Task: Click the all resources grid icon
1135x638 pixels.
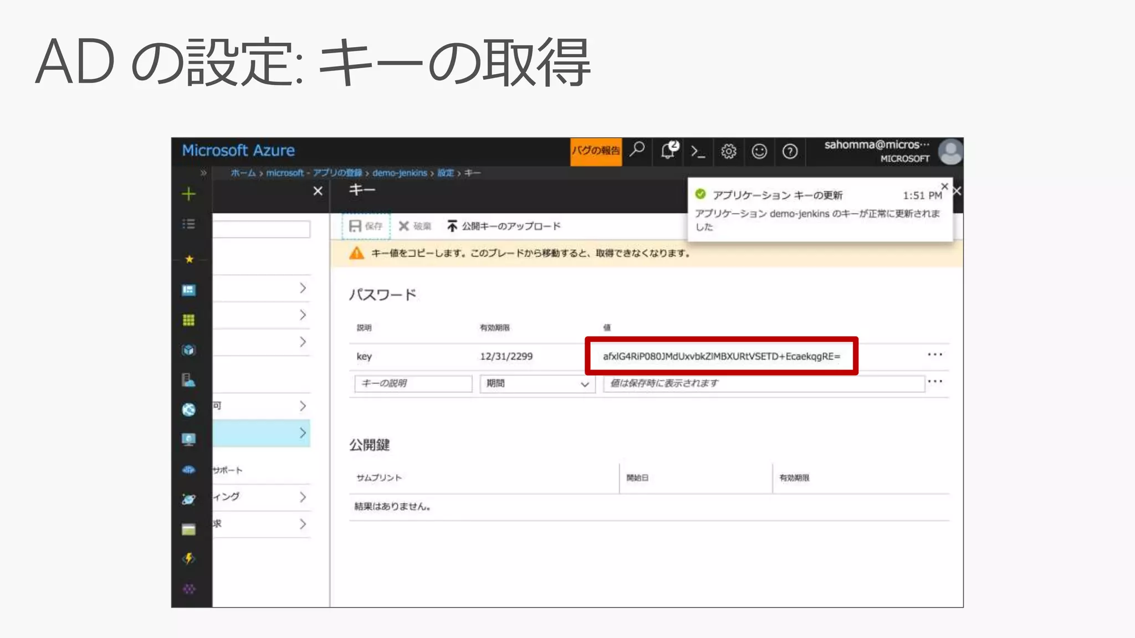Action: coord(188,320)
